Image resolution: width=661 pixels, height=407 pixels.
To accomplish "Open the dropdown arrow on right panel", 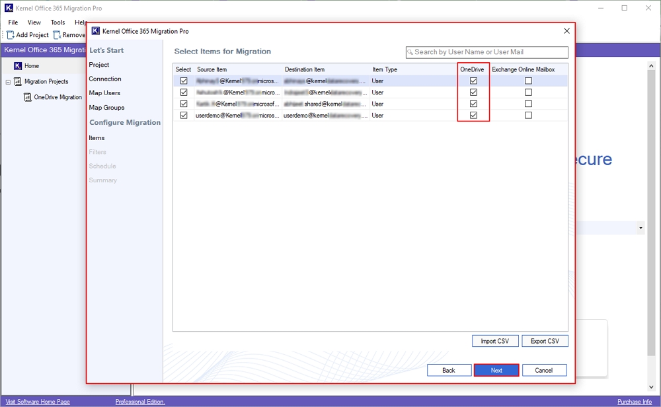I will click(641, 228).
